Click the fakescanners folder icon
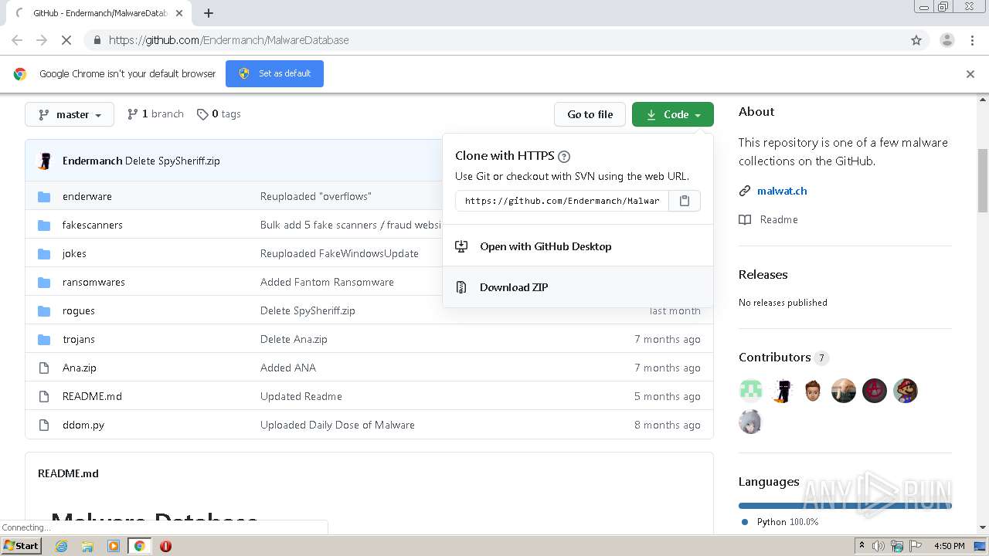 (x=44, y=225)
